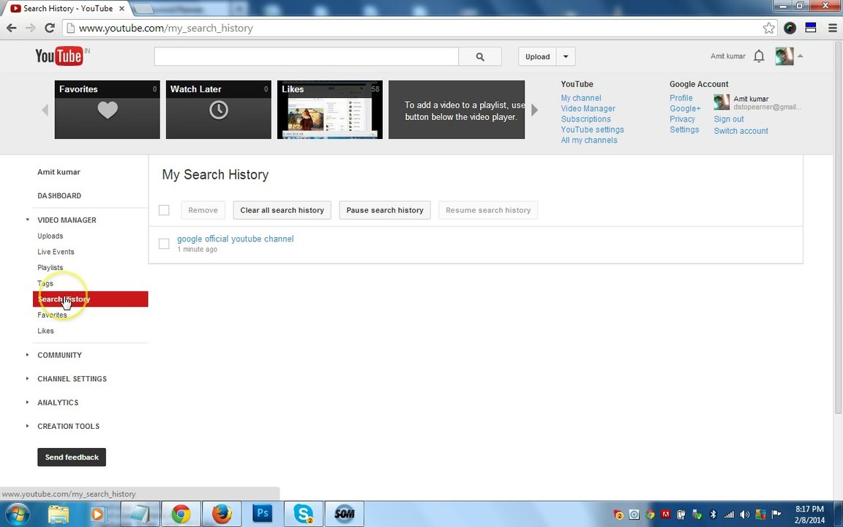Click the profile avatar in header
The width and height of the screenshot is (843, 527).
(784, 56)
